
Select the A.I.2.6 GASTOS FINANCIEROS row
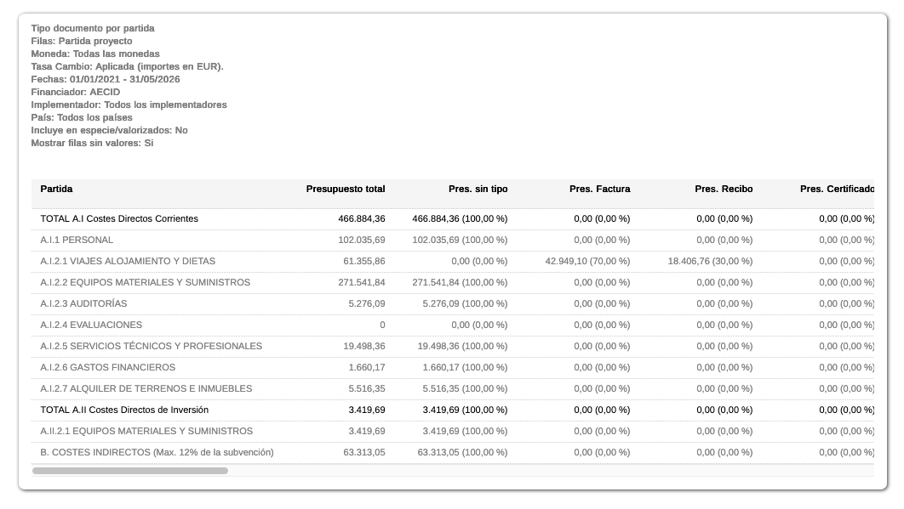[107, 367]
